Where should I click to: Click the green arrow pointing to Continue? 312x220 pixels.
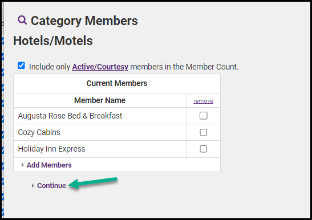93,183
